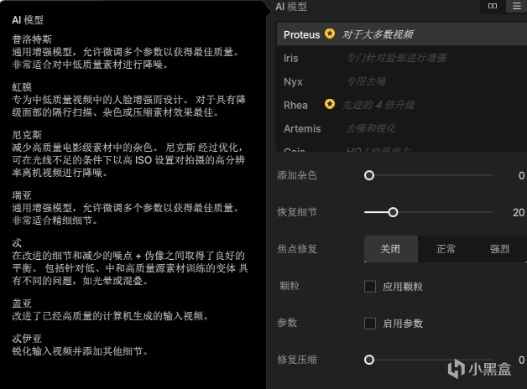The width and height of the screenshot is (527, 389).
Task: Click the 普洛特斯 heading in the tooltip
Action: tap(32, 39)
